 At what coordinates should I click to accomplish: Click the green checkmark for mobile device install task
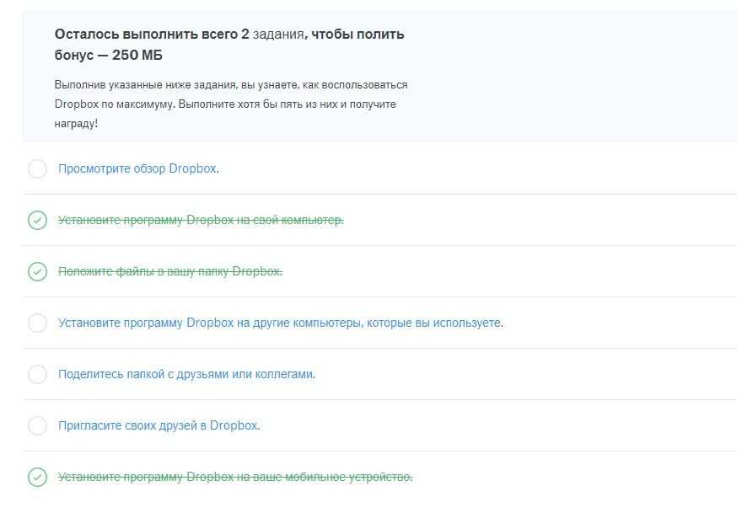pyautogui.click(x=37, y=477)
